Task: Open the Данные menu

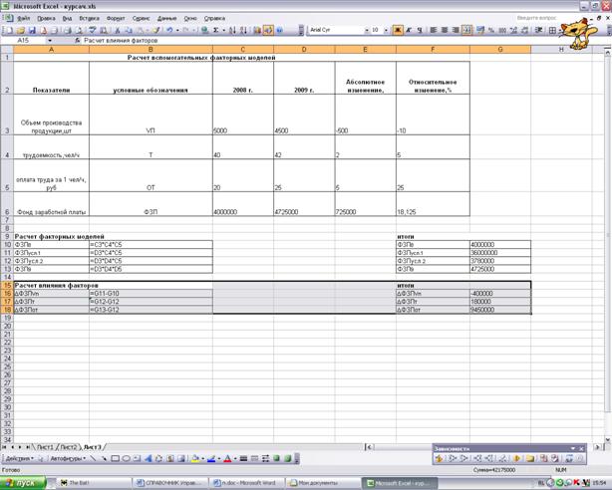Action: click(166, 18)
